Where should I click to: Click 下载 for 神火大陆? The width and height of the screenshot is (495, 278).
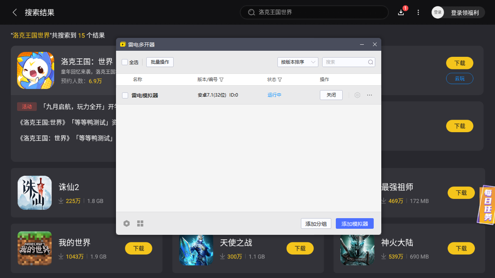[461, 248]
